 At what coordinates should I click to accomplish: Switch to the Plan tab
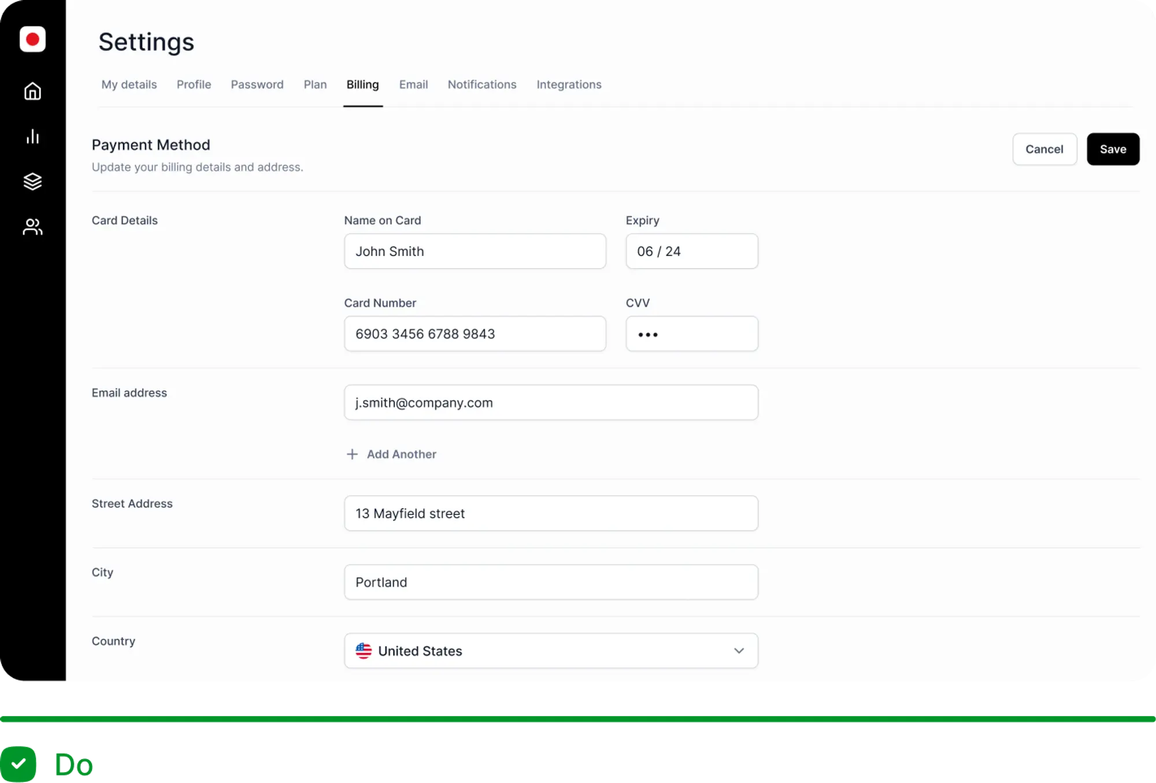[315, 84]
